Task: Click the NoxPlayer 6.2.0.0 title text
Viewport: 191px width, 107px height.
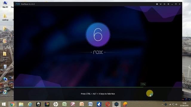Action: click(x=28, y=4)
